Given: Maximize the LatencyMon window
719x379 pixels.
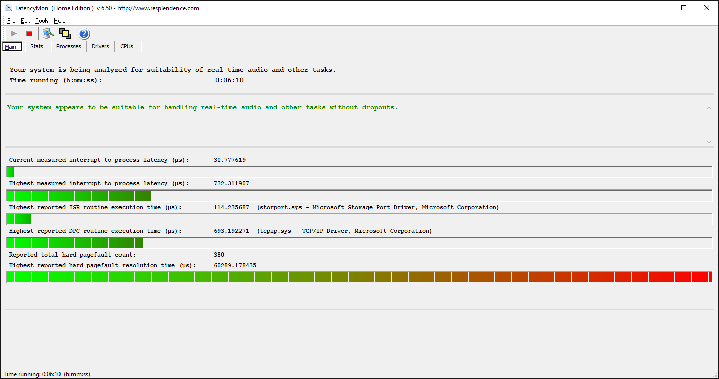Looking at the screenshot, I should click(x=684, y=8).
